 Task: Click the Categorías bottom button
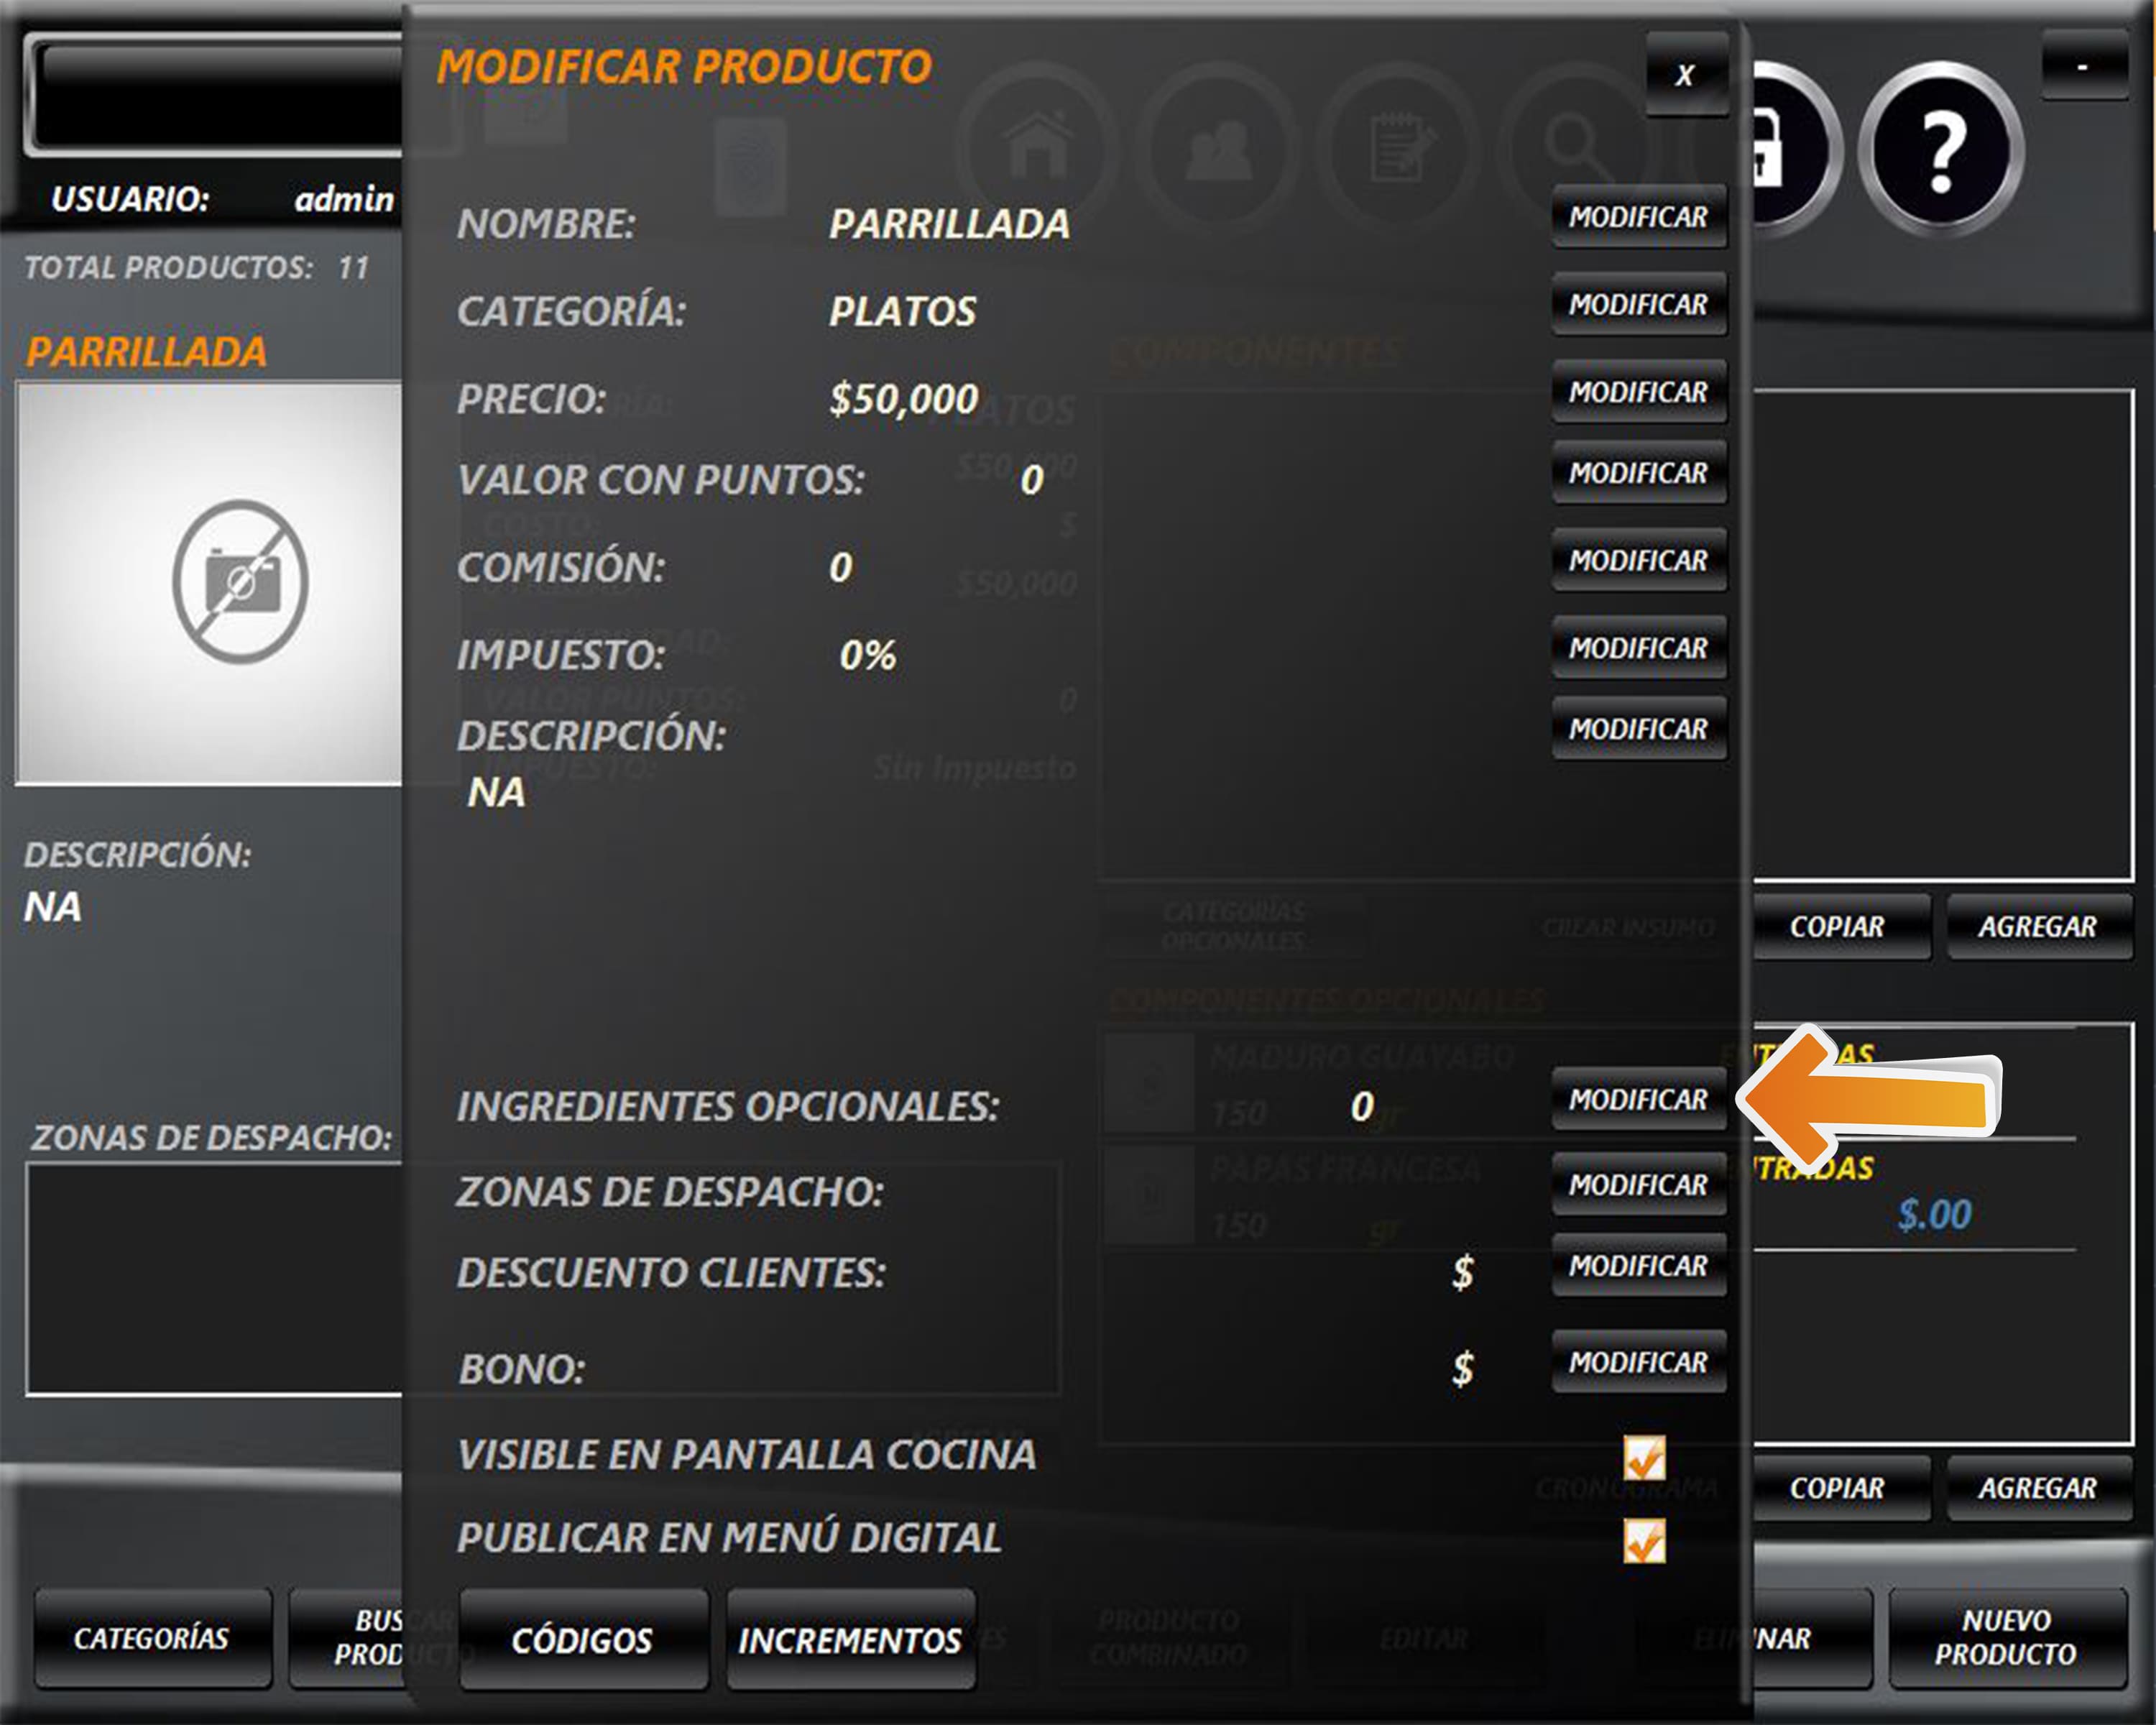point(152,1638)
